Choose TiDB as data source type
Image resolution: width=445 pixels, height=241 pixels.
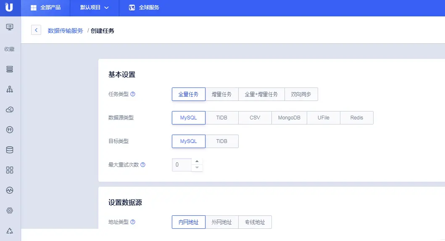click(x=221, y=118)
